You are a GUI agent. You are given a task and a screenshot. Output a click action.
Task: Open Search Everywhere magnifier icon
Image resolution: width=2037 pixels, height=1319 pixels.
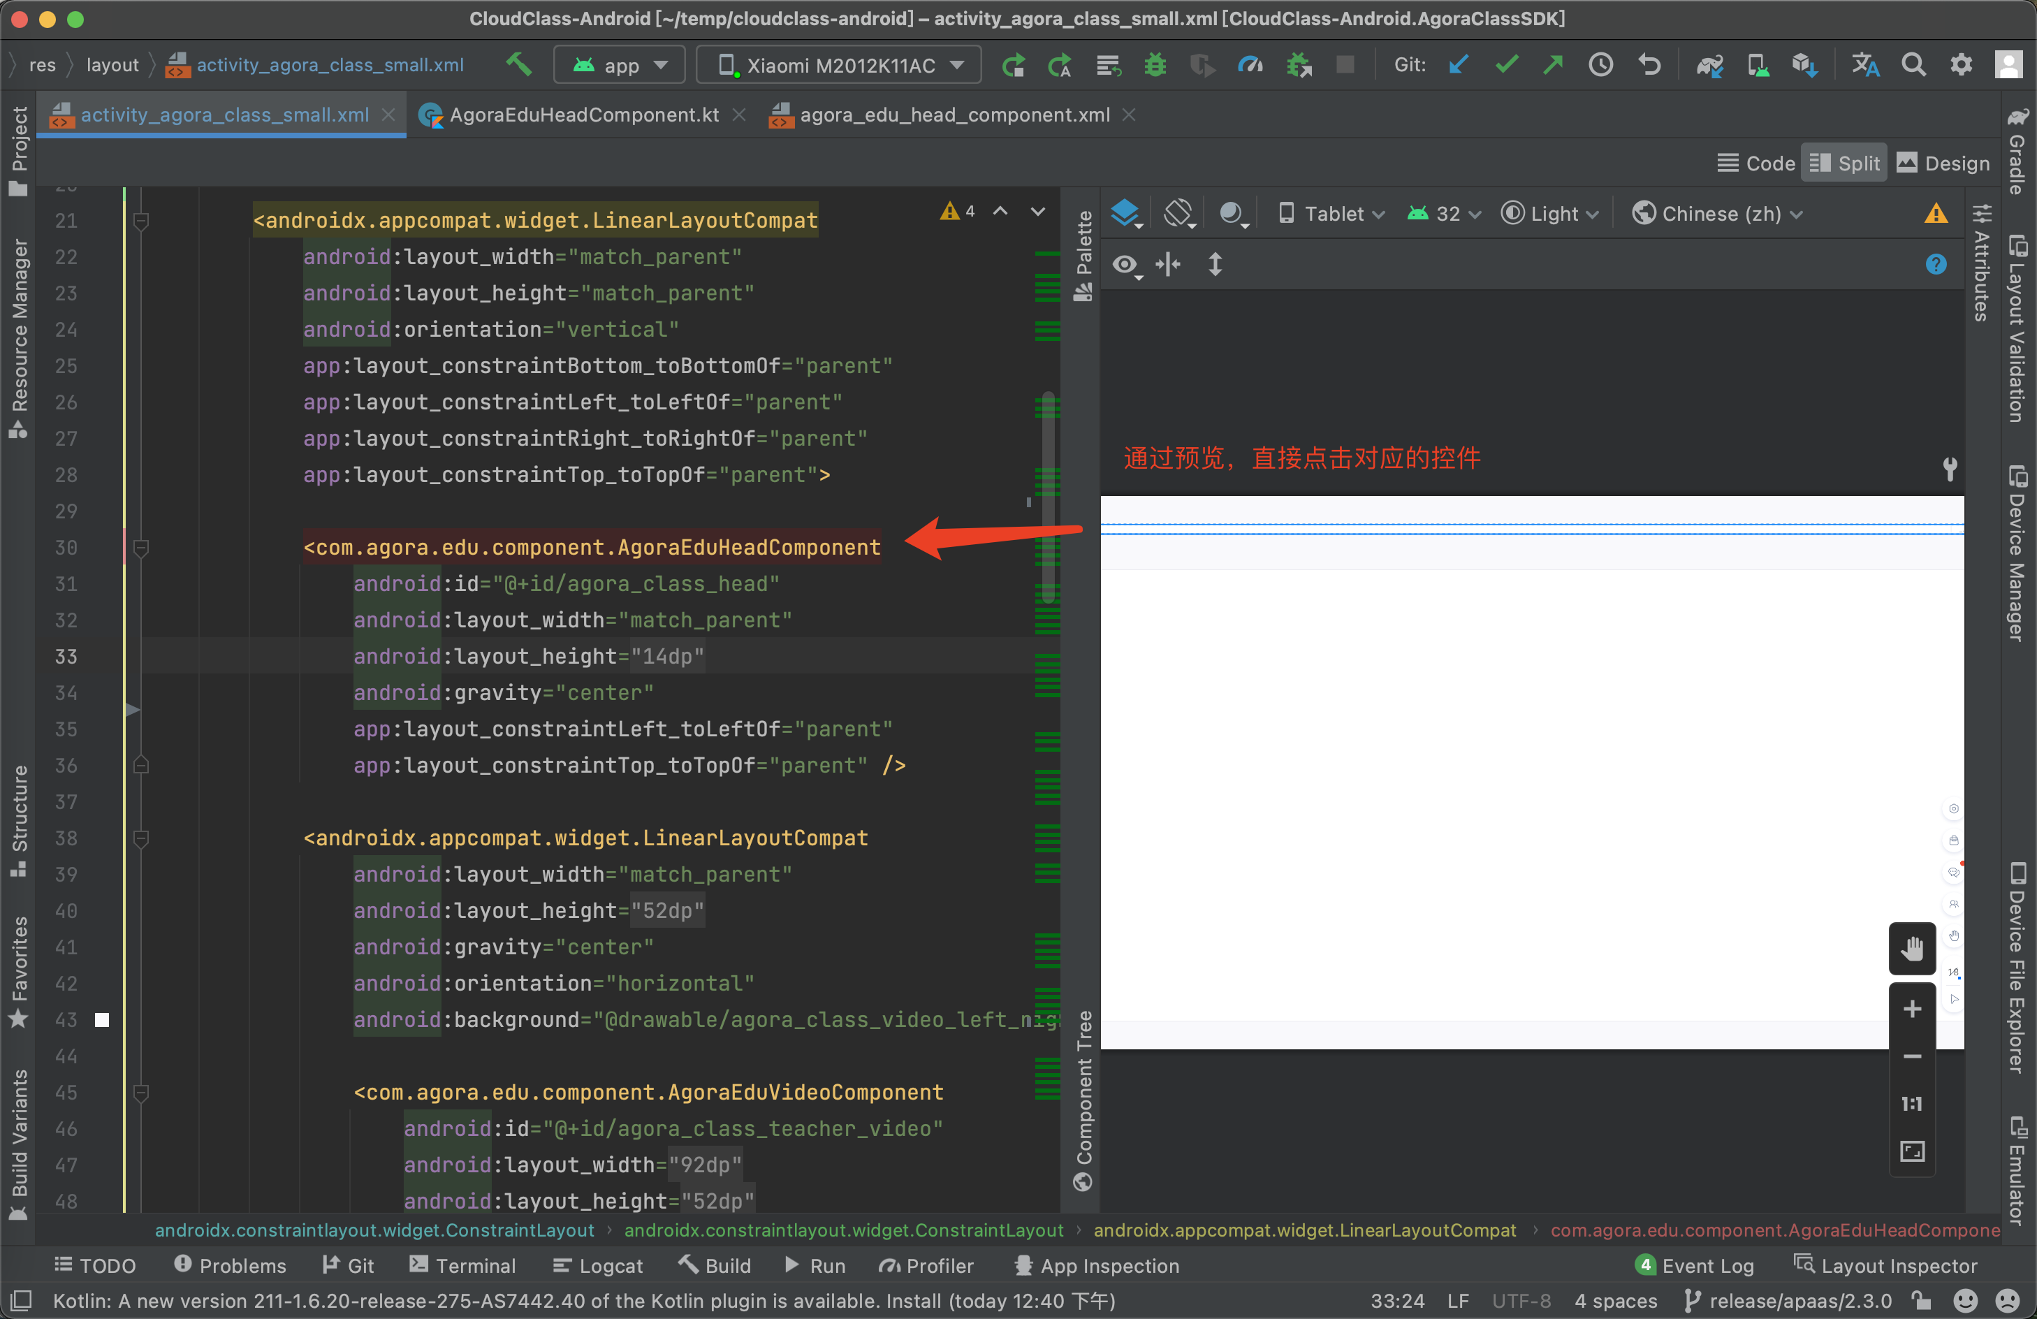click(x=1913, y=65)
